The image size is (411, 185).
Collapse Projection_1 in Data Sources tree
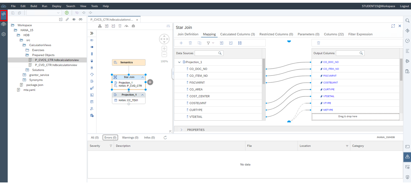point(179,62)
